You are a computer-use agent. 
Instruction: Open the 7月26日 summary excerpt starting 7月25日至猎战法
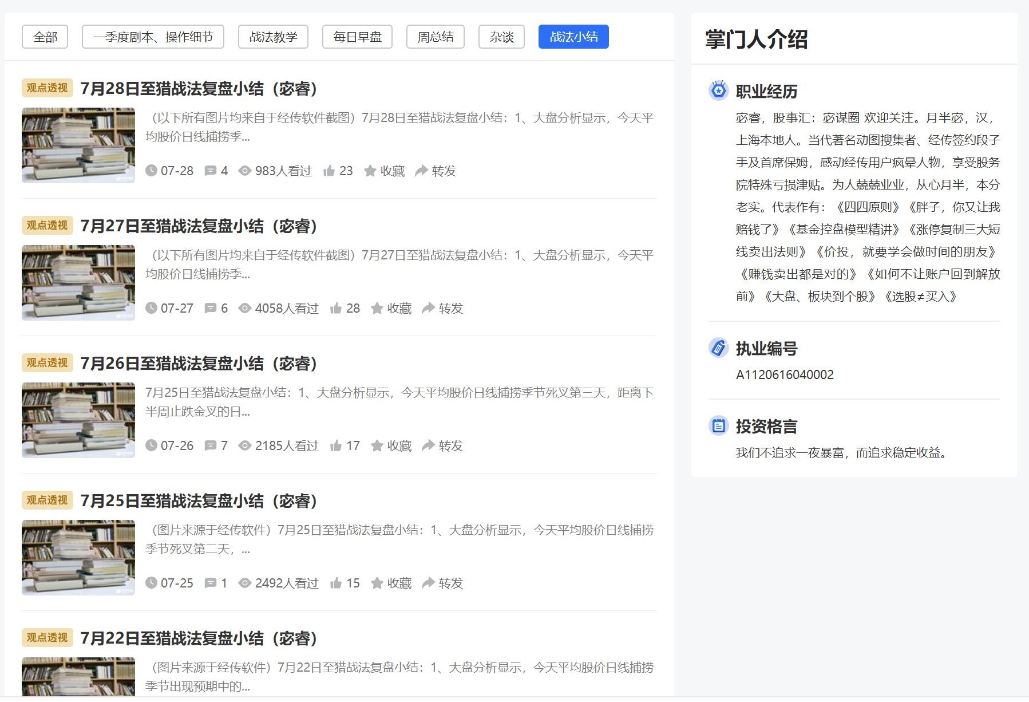[399, 402]
